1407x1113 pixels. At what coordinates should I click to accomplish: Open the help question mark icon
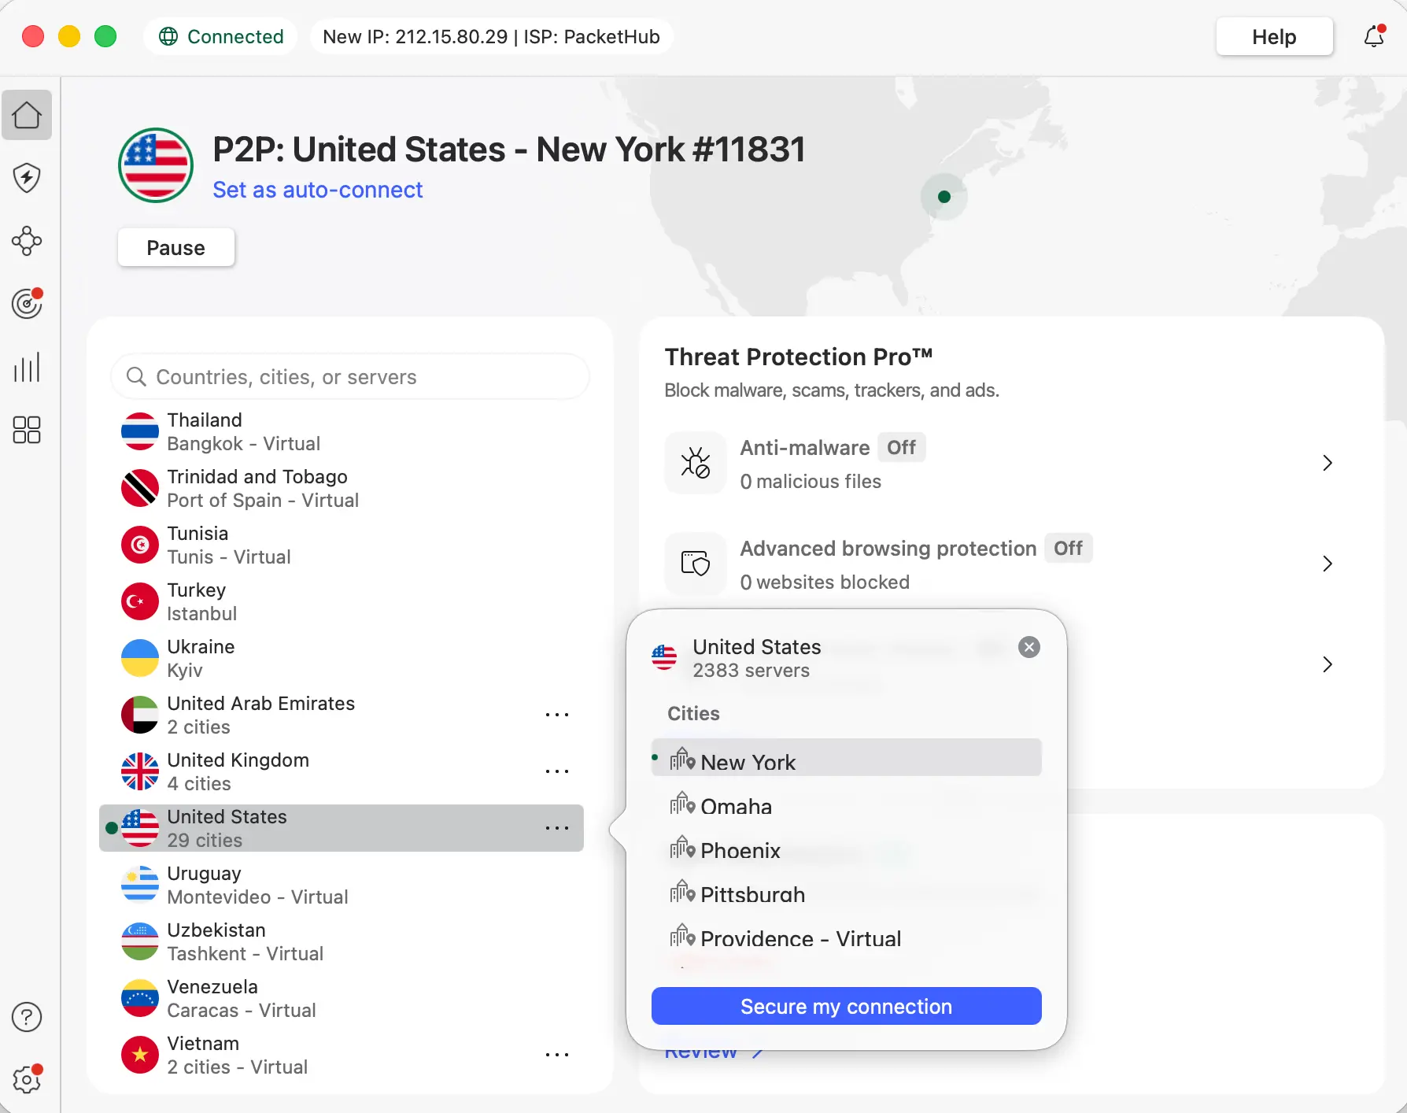tap(27, 1017)
